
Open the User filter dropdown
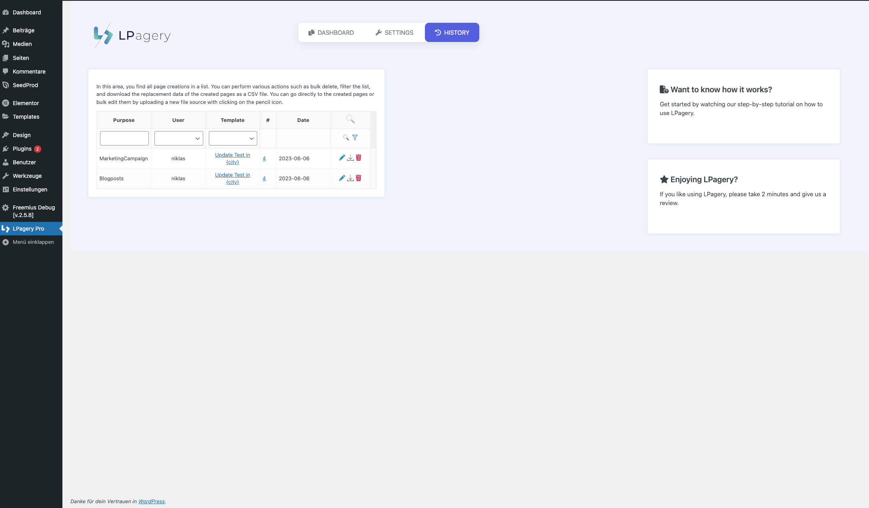click(x=178, y=138)
